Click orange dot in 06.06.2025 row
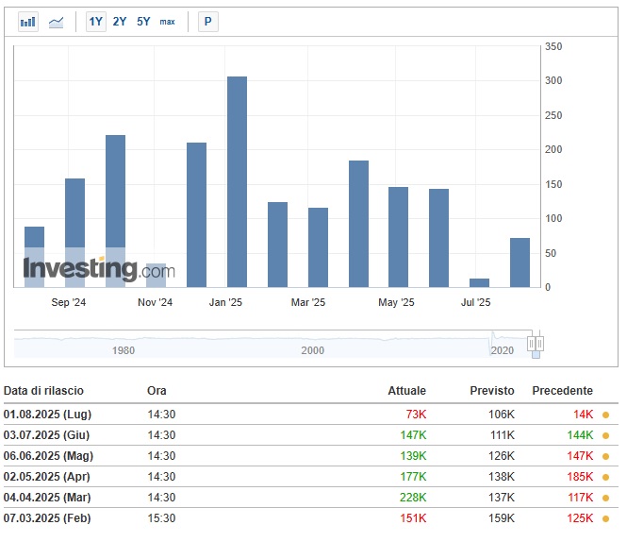Screen dimensions: 627x542 click(x=605, y=456)
